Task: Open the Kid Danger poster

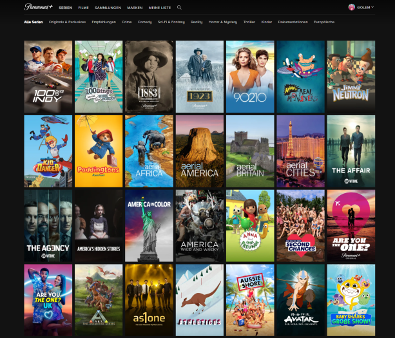Action: pos(48,151)
